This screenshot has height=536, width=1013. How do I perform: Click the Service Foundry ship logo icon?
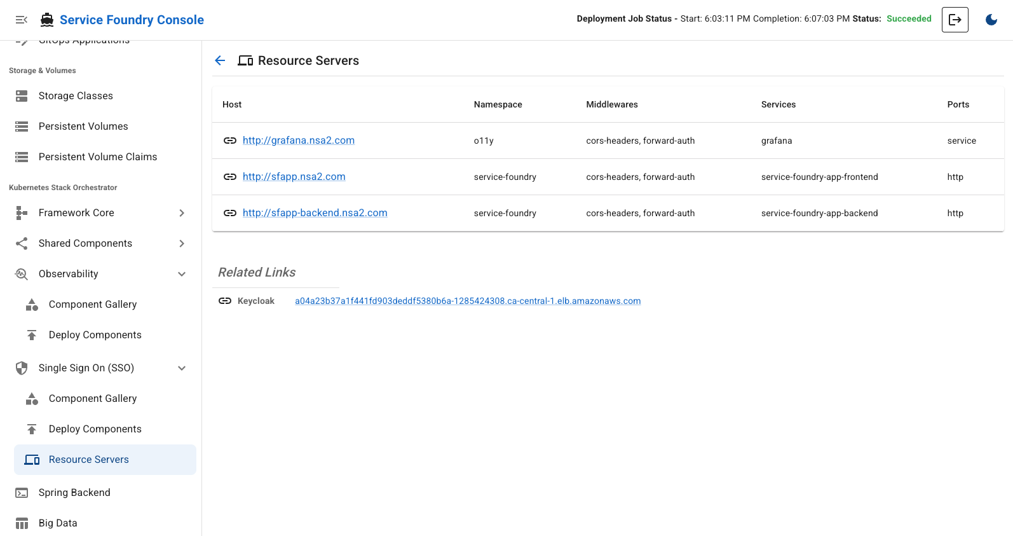47,20
